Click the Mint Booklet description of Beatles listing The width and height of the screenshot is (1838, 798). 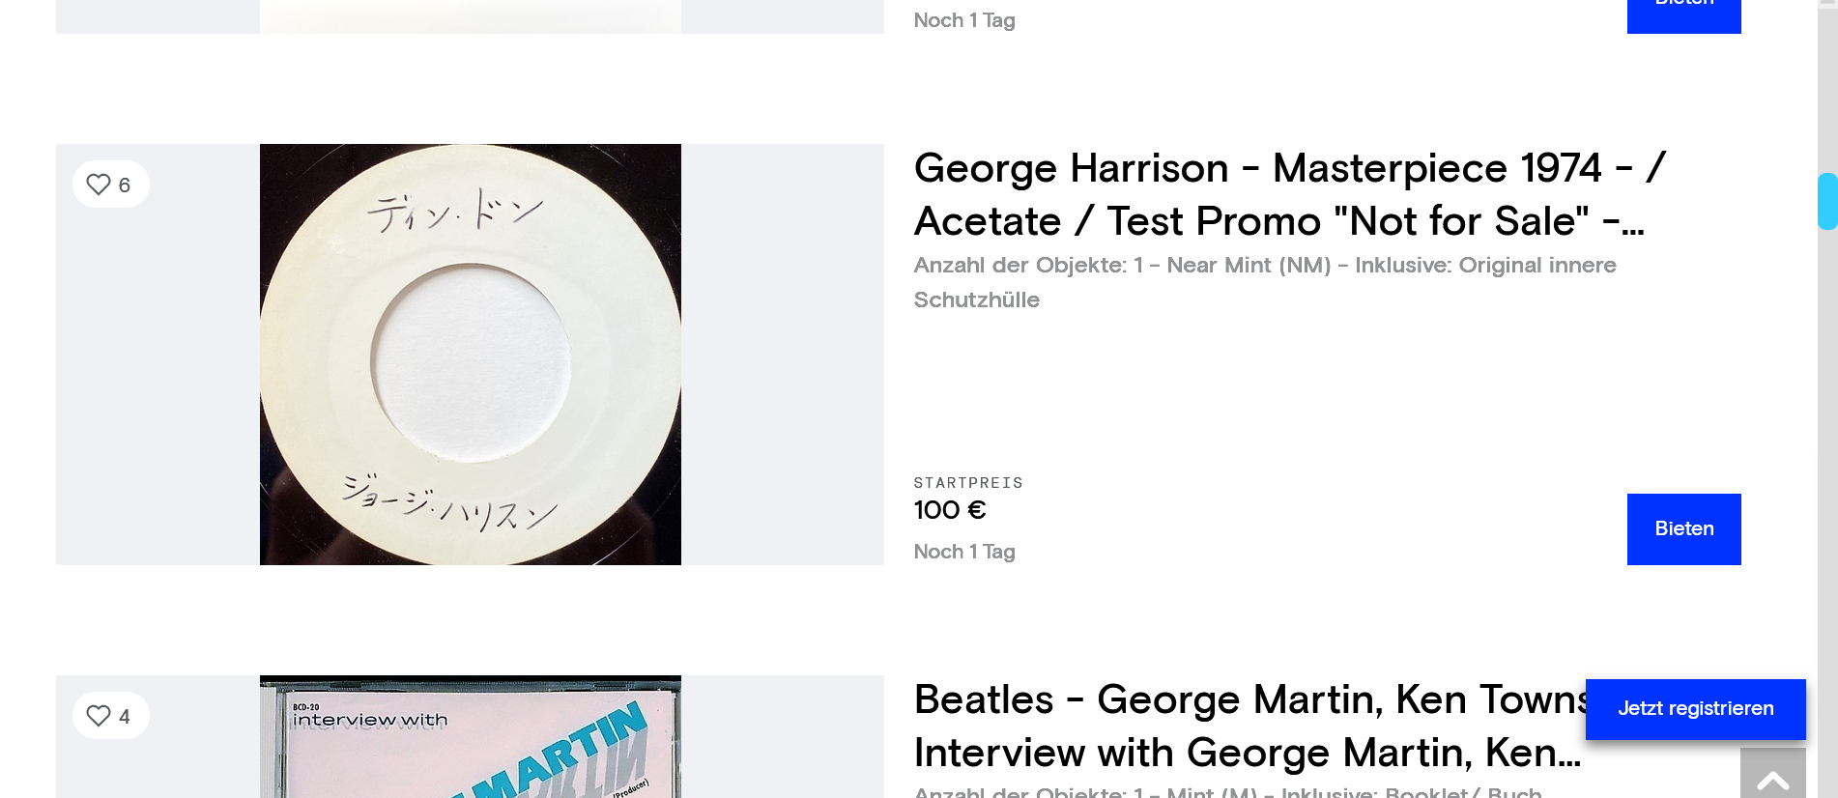point(1227,791)
